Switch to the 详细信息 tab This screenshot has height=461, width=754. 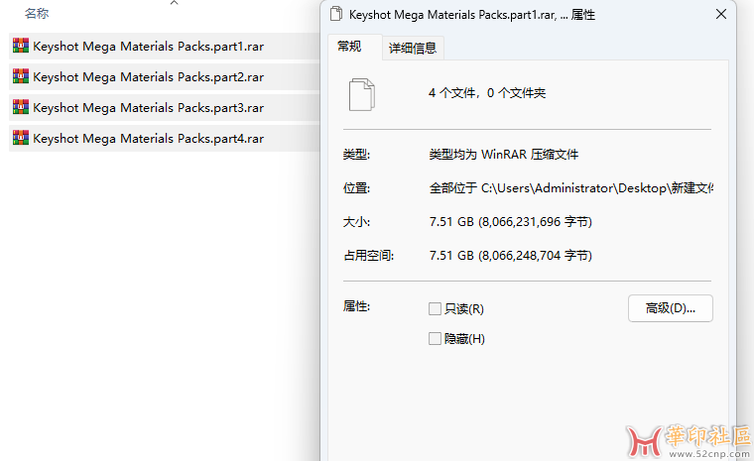[413, 48]
